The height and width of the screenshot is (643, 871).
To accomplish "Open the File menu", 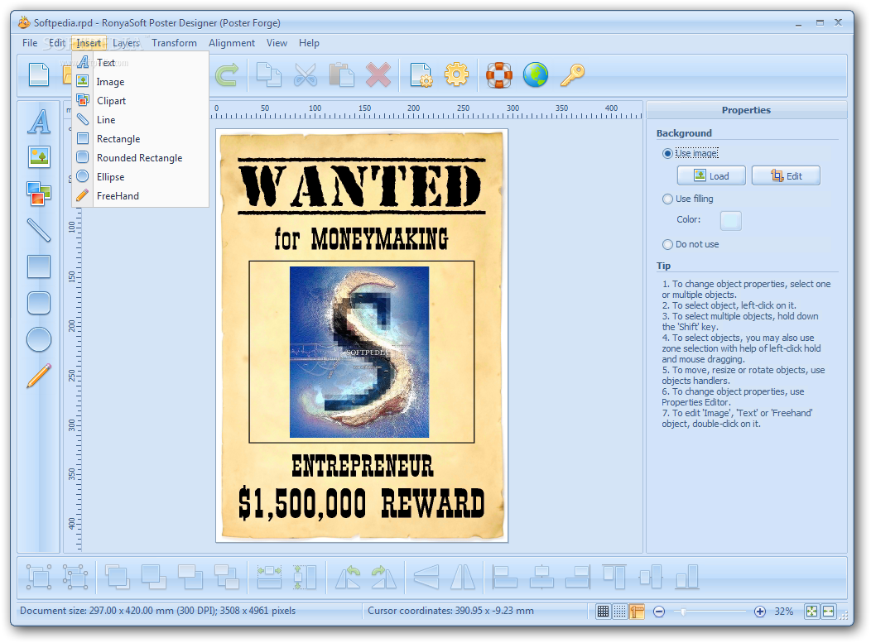I will (x=30, y=43).
